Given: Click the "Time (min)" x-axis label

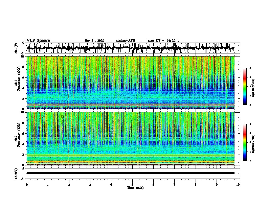Looking at the screenshot, I should (135, 188).
